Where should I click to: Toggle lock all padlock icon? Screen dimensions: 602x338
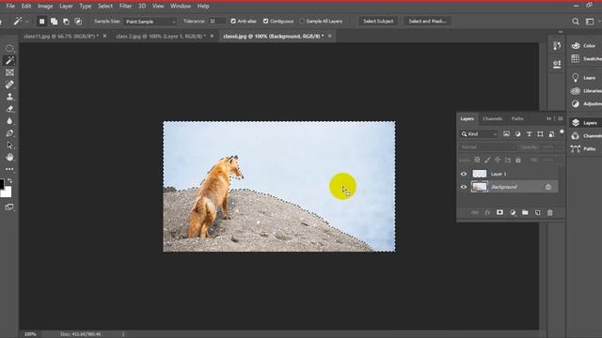point(518,160)
